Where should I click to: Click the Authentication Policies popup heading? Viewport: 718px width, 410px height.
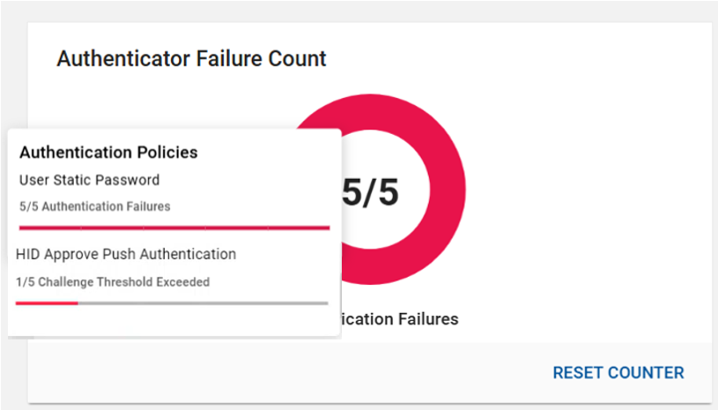coord(108,153)
